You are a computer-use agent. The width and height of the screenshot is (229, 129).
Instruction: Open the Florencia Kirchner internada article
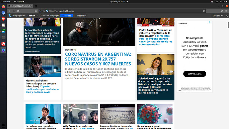point(41,83)
